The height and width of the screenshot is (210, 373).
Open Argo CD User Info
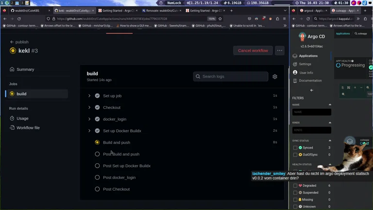pos(306,72)
